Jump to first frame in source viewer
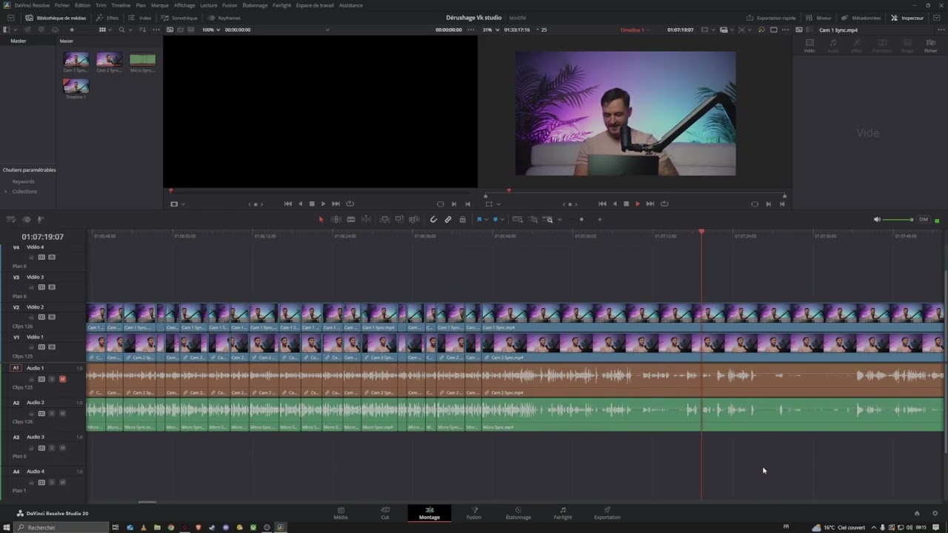Viewport: 948px width, 533px height. pos(288,204)
